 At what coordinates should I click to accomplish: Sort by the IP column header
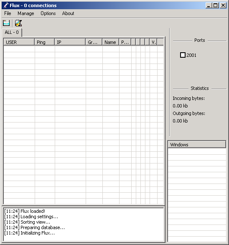70,42
